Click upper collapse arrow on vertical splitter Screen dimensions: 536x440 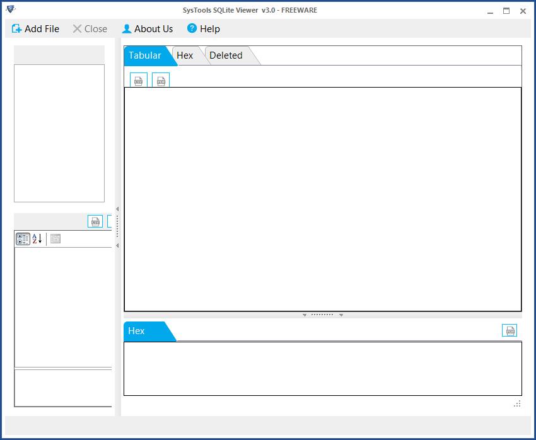(x=117, y=209)
